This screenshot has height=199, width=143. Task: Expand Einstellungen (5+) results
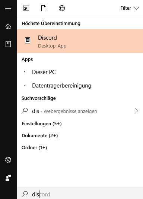[42, 123]
